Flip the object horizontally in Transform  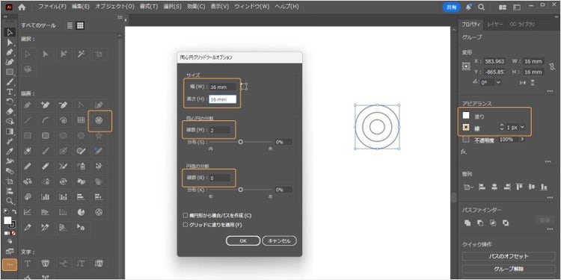coord(523,82)
